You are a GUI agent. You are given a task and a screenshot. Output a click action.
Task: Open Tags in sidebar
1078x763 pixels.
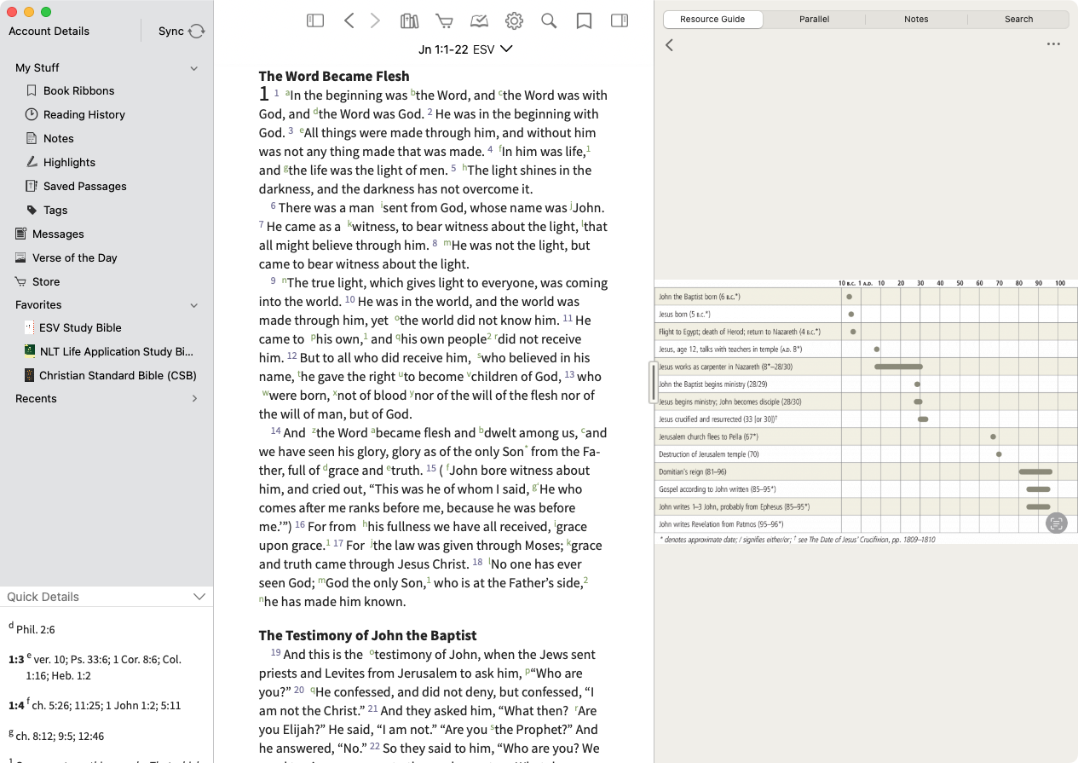tap(55, 210)
